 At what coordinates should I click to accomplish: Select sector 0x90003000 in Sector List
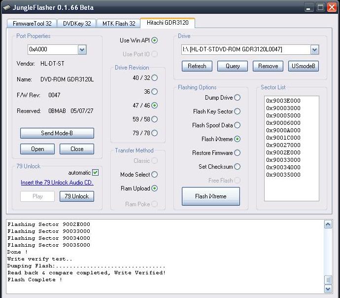click(x=283, y=108)
